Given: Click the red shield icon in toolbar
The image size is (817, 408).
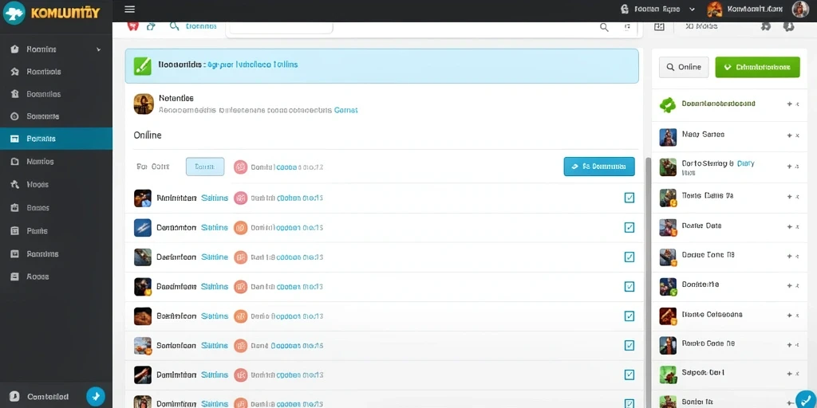Looking at the screenshot, I should 133,26.
